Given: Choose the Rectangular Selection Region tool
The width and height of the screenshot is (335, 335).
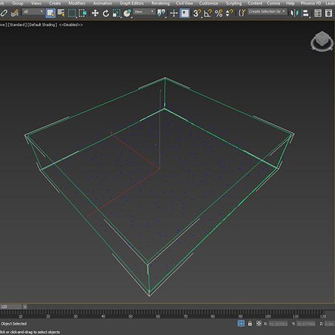Looking at the screenshot, I should coord(72,13).
